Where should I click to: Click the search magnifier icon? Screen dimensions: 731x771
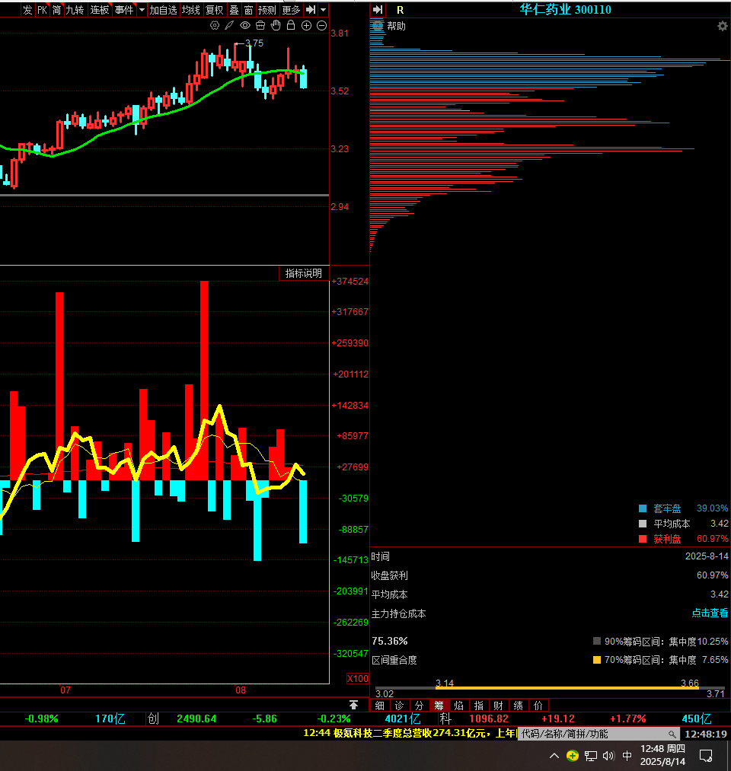coord(672,734)
